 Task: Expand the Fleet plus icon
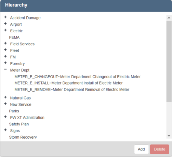[x=5, y=50]
